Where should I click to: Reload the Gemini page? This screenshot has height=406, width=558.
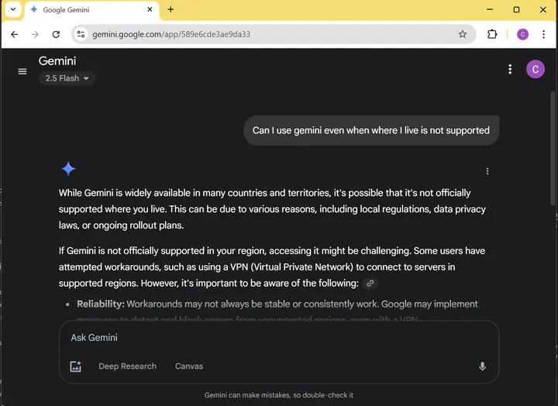[56, 34]
